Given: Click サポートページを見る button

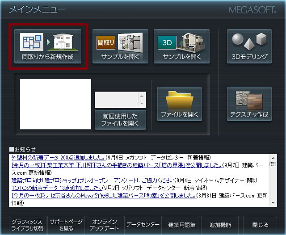Looking at the screenshot, I should [65, 225].
